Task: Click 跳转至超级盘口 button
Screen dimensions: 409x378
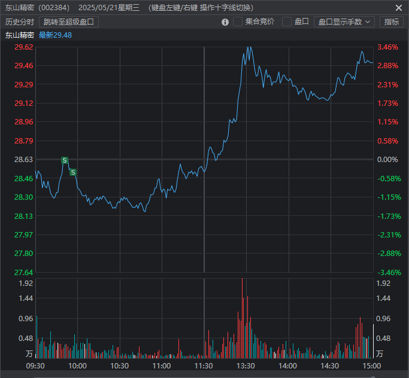Action: tap(69, 22)
